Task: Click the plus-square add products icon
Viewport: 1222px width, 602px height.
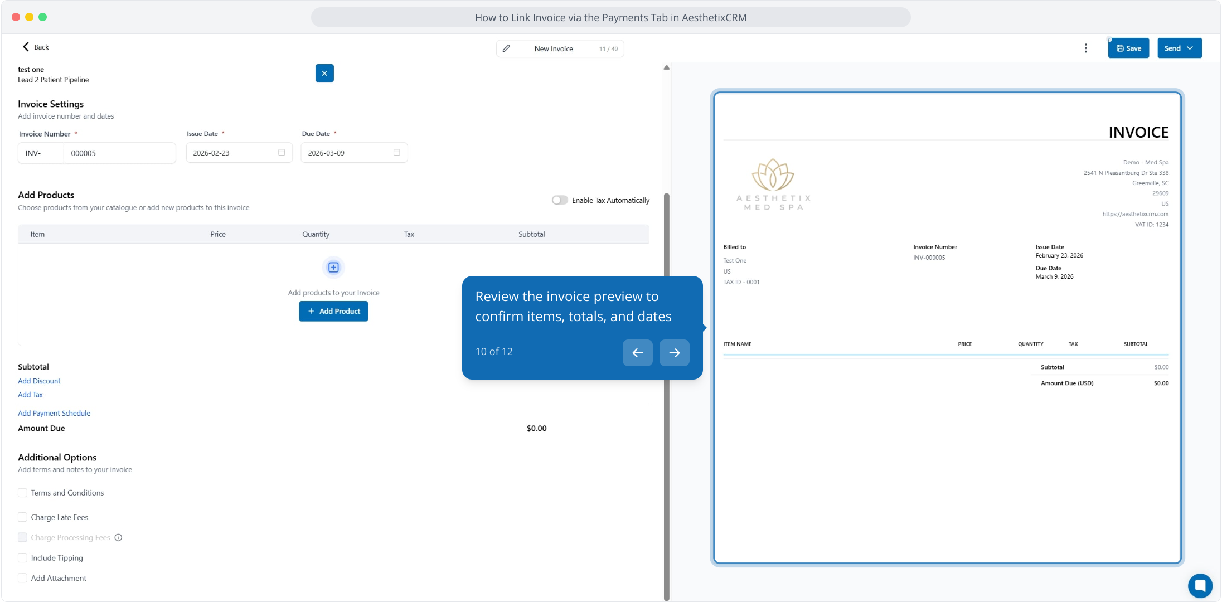Action: click(333, 268)
